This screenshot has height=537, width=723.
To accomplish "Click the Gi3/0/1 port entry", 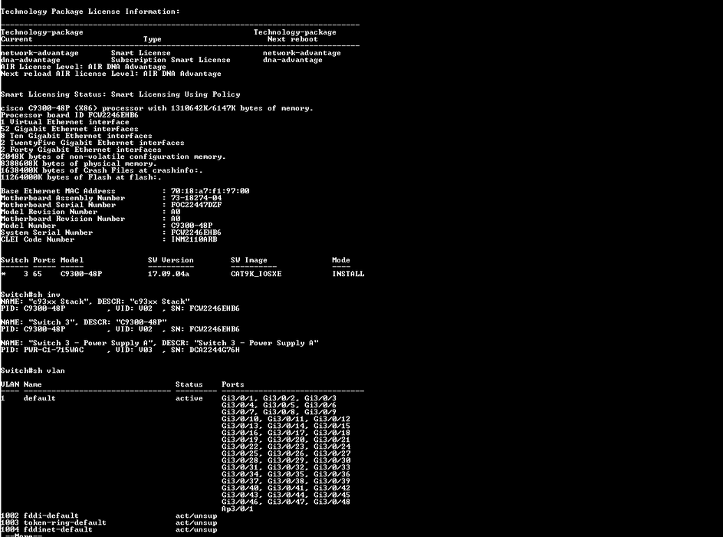I will tap(238, 398).
